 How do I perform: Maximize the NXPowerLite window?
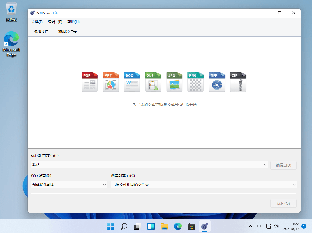[x=280, y=13]
